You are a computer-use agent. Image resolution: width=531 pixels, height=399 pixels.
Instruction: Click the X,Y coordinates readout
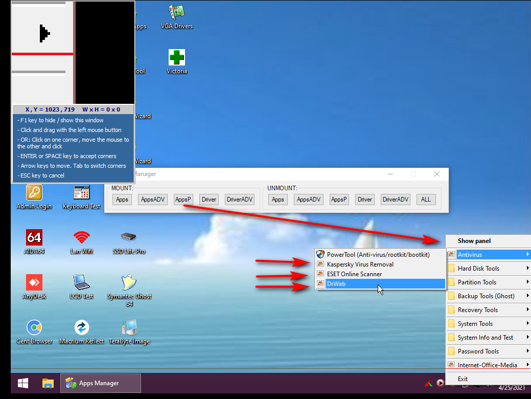click(50, 109)
